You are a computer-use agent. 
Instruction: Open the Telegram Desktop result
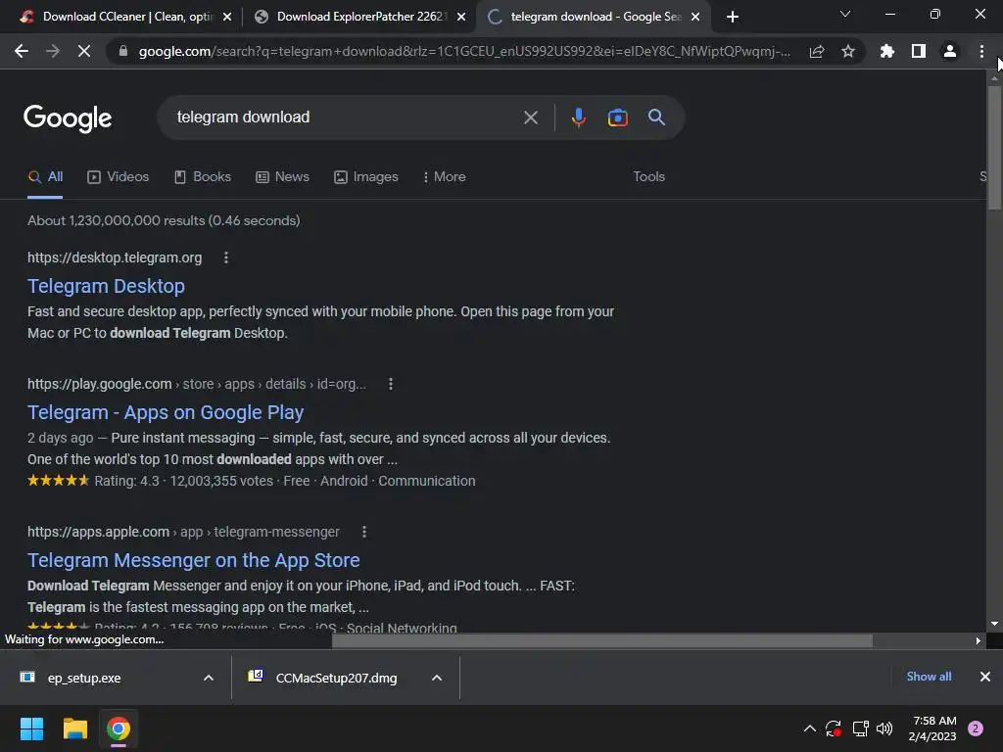(x=106, y=287)
